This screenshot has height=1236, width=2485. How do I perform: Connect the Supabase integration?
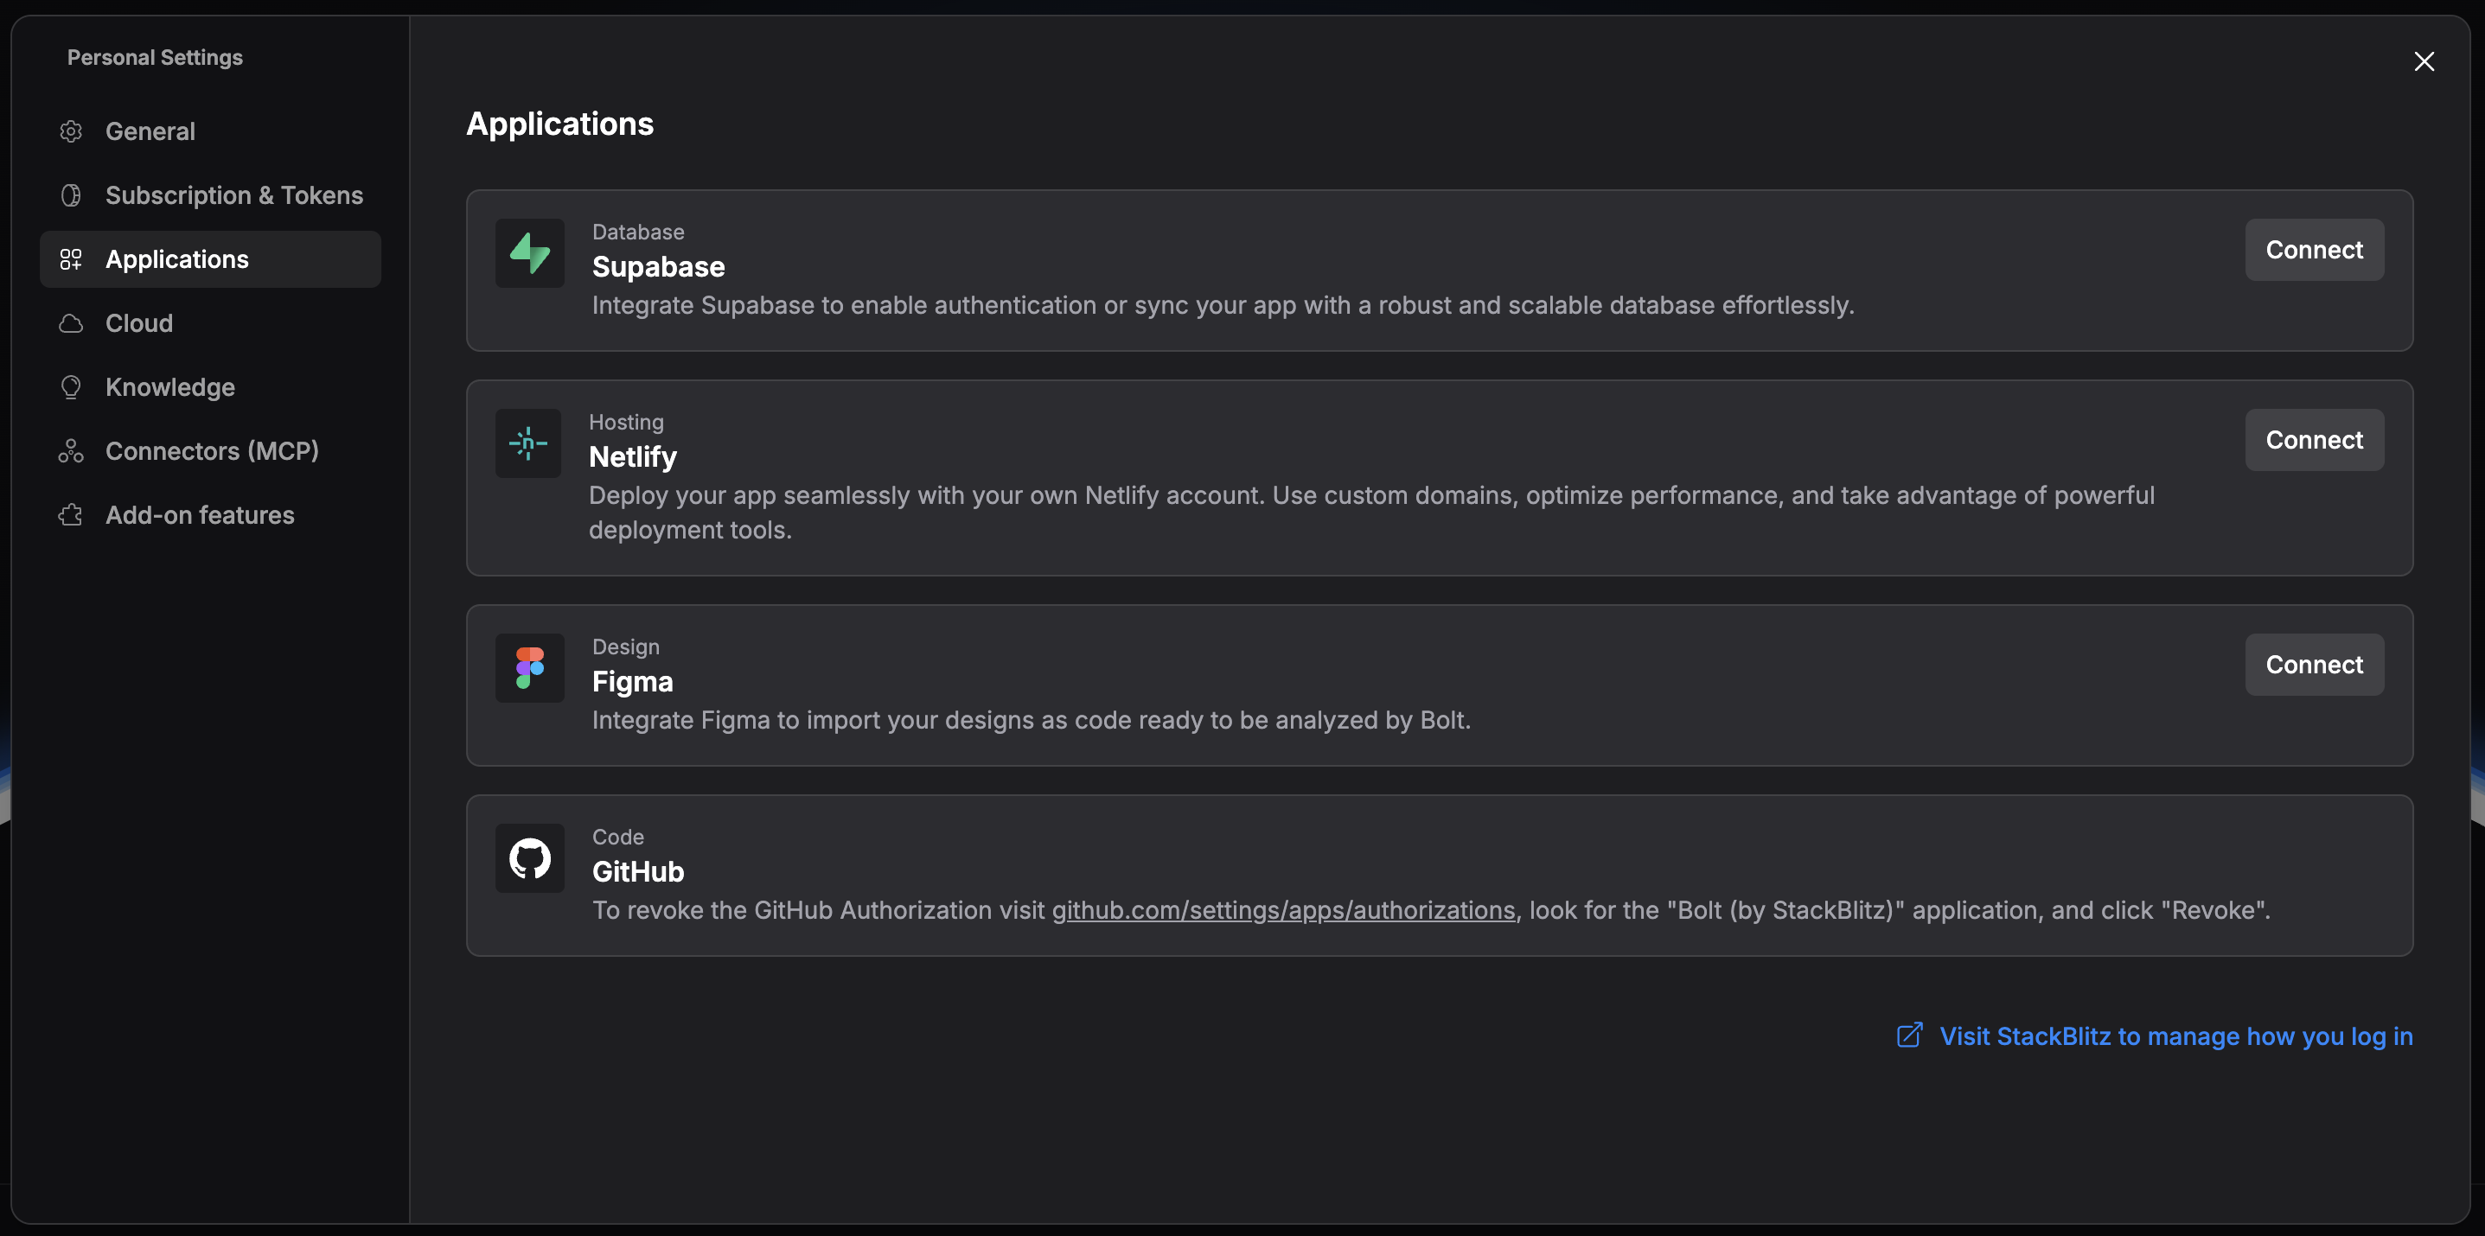[x=2315, y=249]
